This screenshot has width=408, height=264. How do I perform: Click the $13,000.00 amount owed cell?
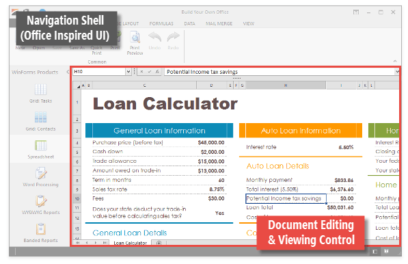211,171
